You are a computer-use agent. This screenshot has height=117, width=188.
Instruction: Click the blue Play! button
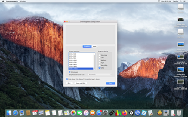(x=110, y=83)
